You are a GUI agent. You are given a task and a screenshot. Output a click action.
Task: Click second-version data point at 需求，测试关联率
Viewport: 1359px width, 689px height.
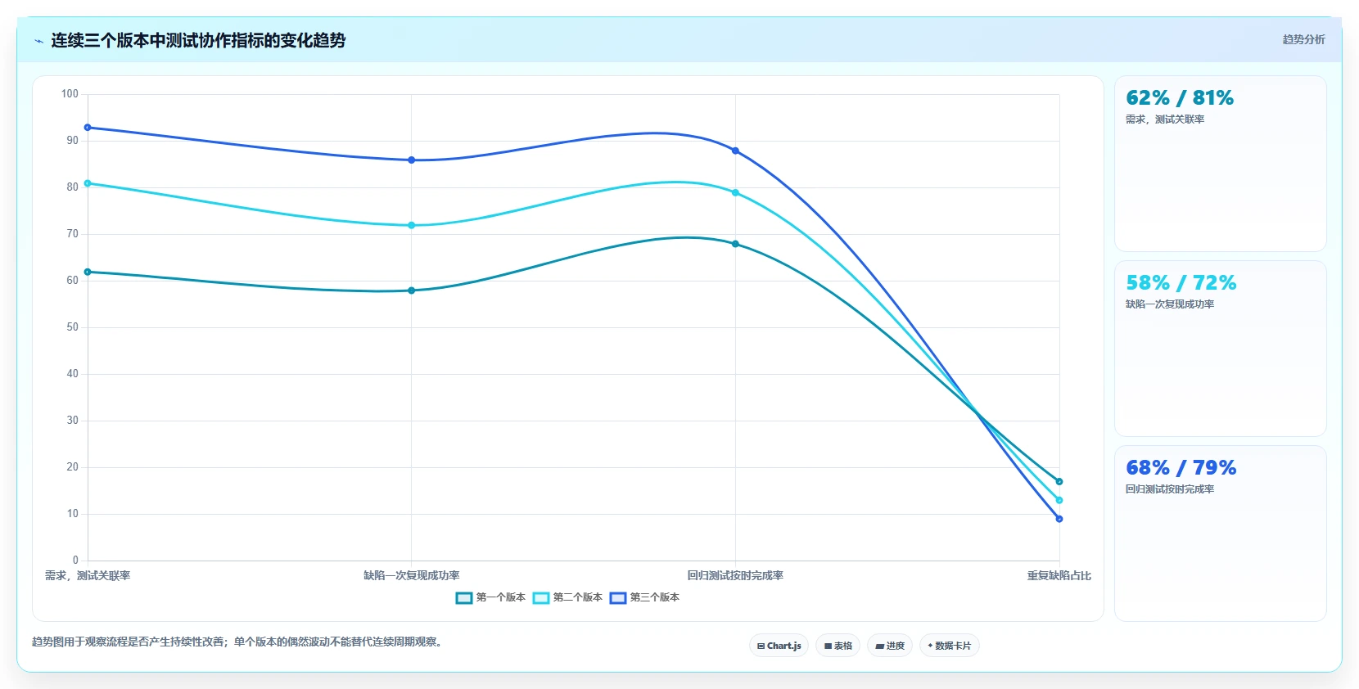[88, 183]
